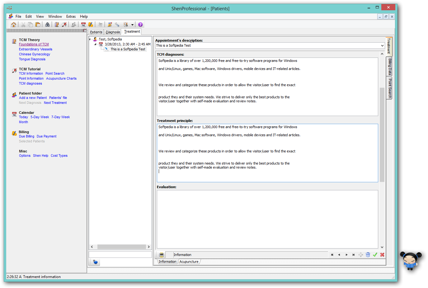Open the Billing coins toolbar icon
This screenshot has height=288, width=428.
91,25
